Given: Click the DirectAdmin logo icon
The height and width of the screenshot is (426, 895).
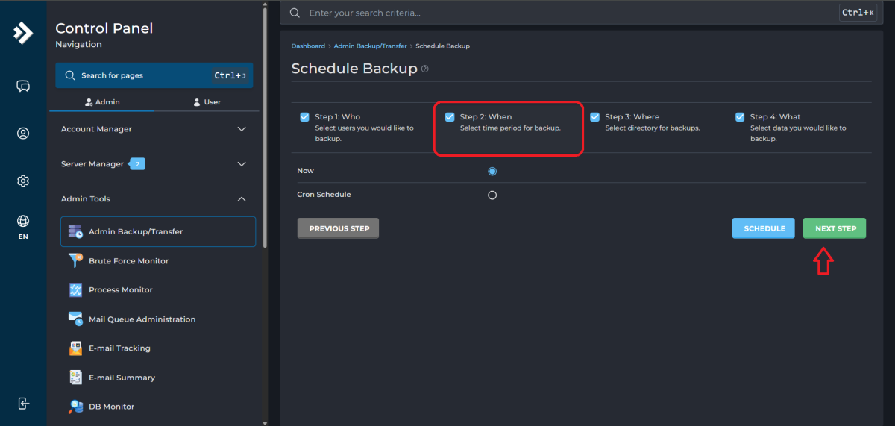Looking at the screenshot, I should (23, 33).
